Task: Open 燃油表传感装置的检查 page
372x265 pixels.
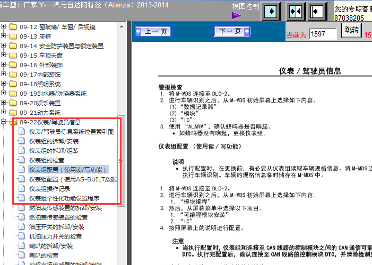Action: [58, 217]
